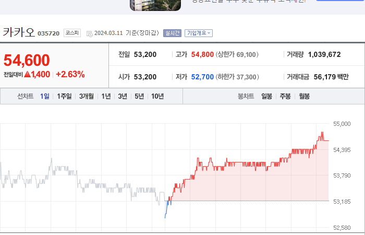Image resolution: width=365 pixels, height=235 pixels.
Task: Open the 일봉 candlestick chart
Action: (x=267, y=96)
